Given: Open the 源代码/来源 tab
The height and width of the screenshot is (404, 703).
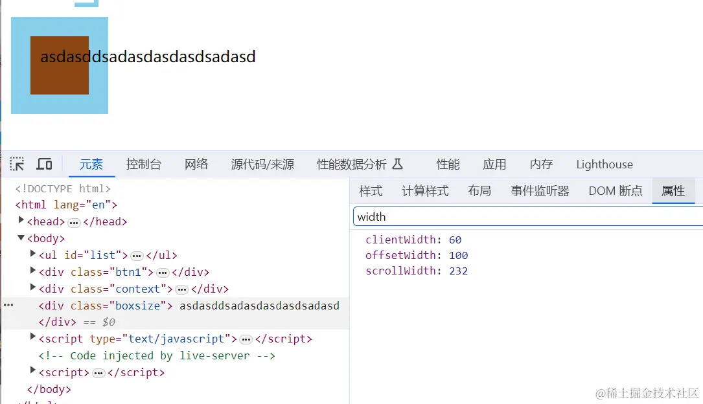Looking at the screenshot, I should (x=262, y=164).
